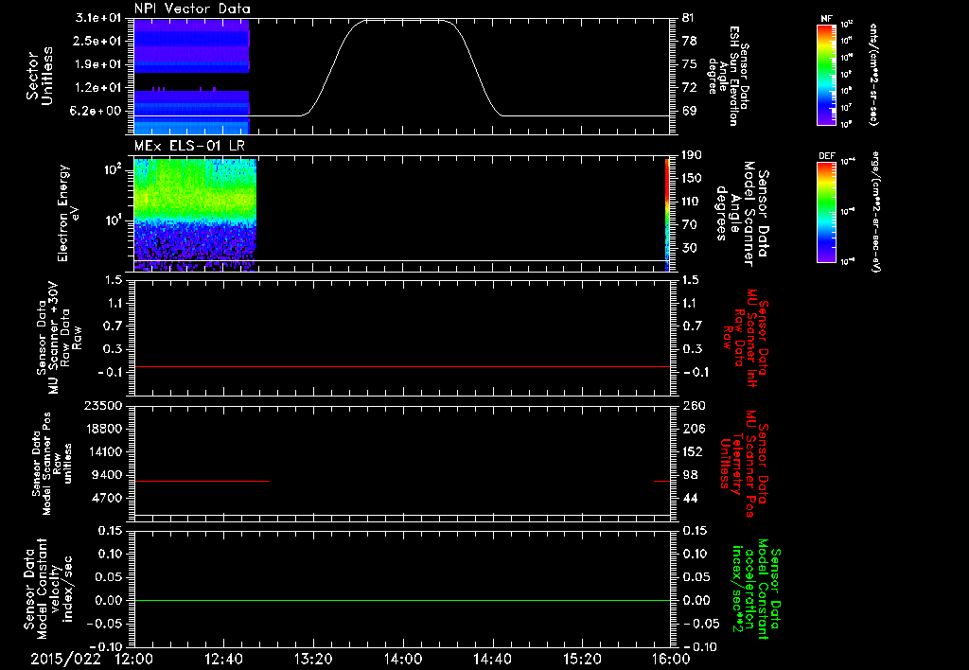Click the red MU Scanner raw data line
The height and width of the screenshot is (670, 969).
point(402,366)
